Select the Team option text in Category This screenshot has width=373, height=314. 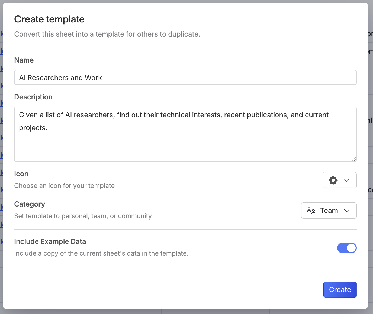click(329, 211)
